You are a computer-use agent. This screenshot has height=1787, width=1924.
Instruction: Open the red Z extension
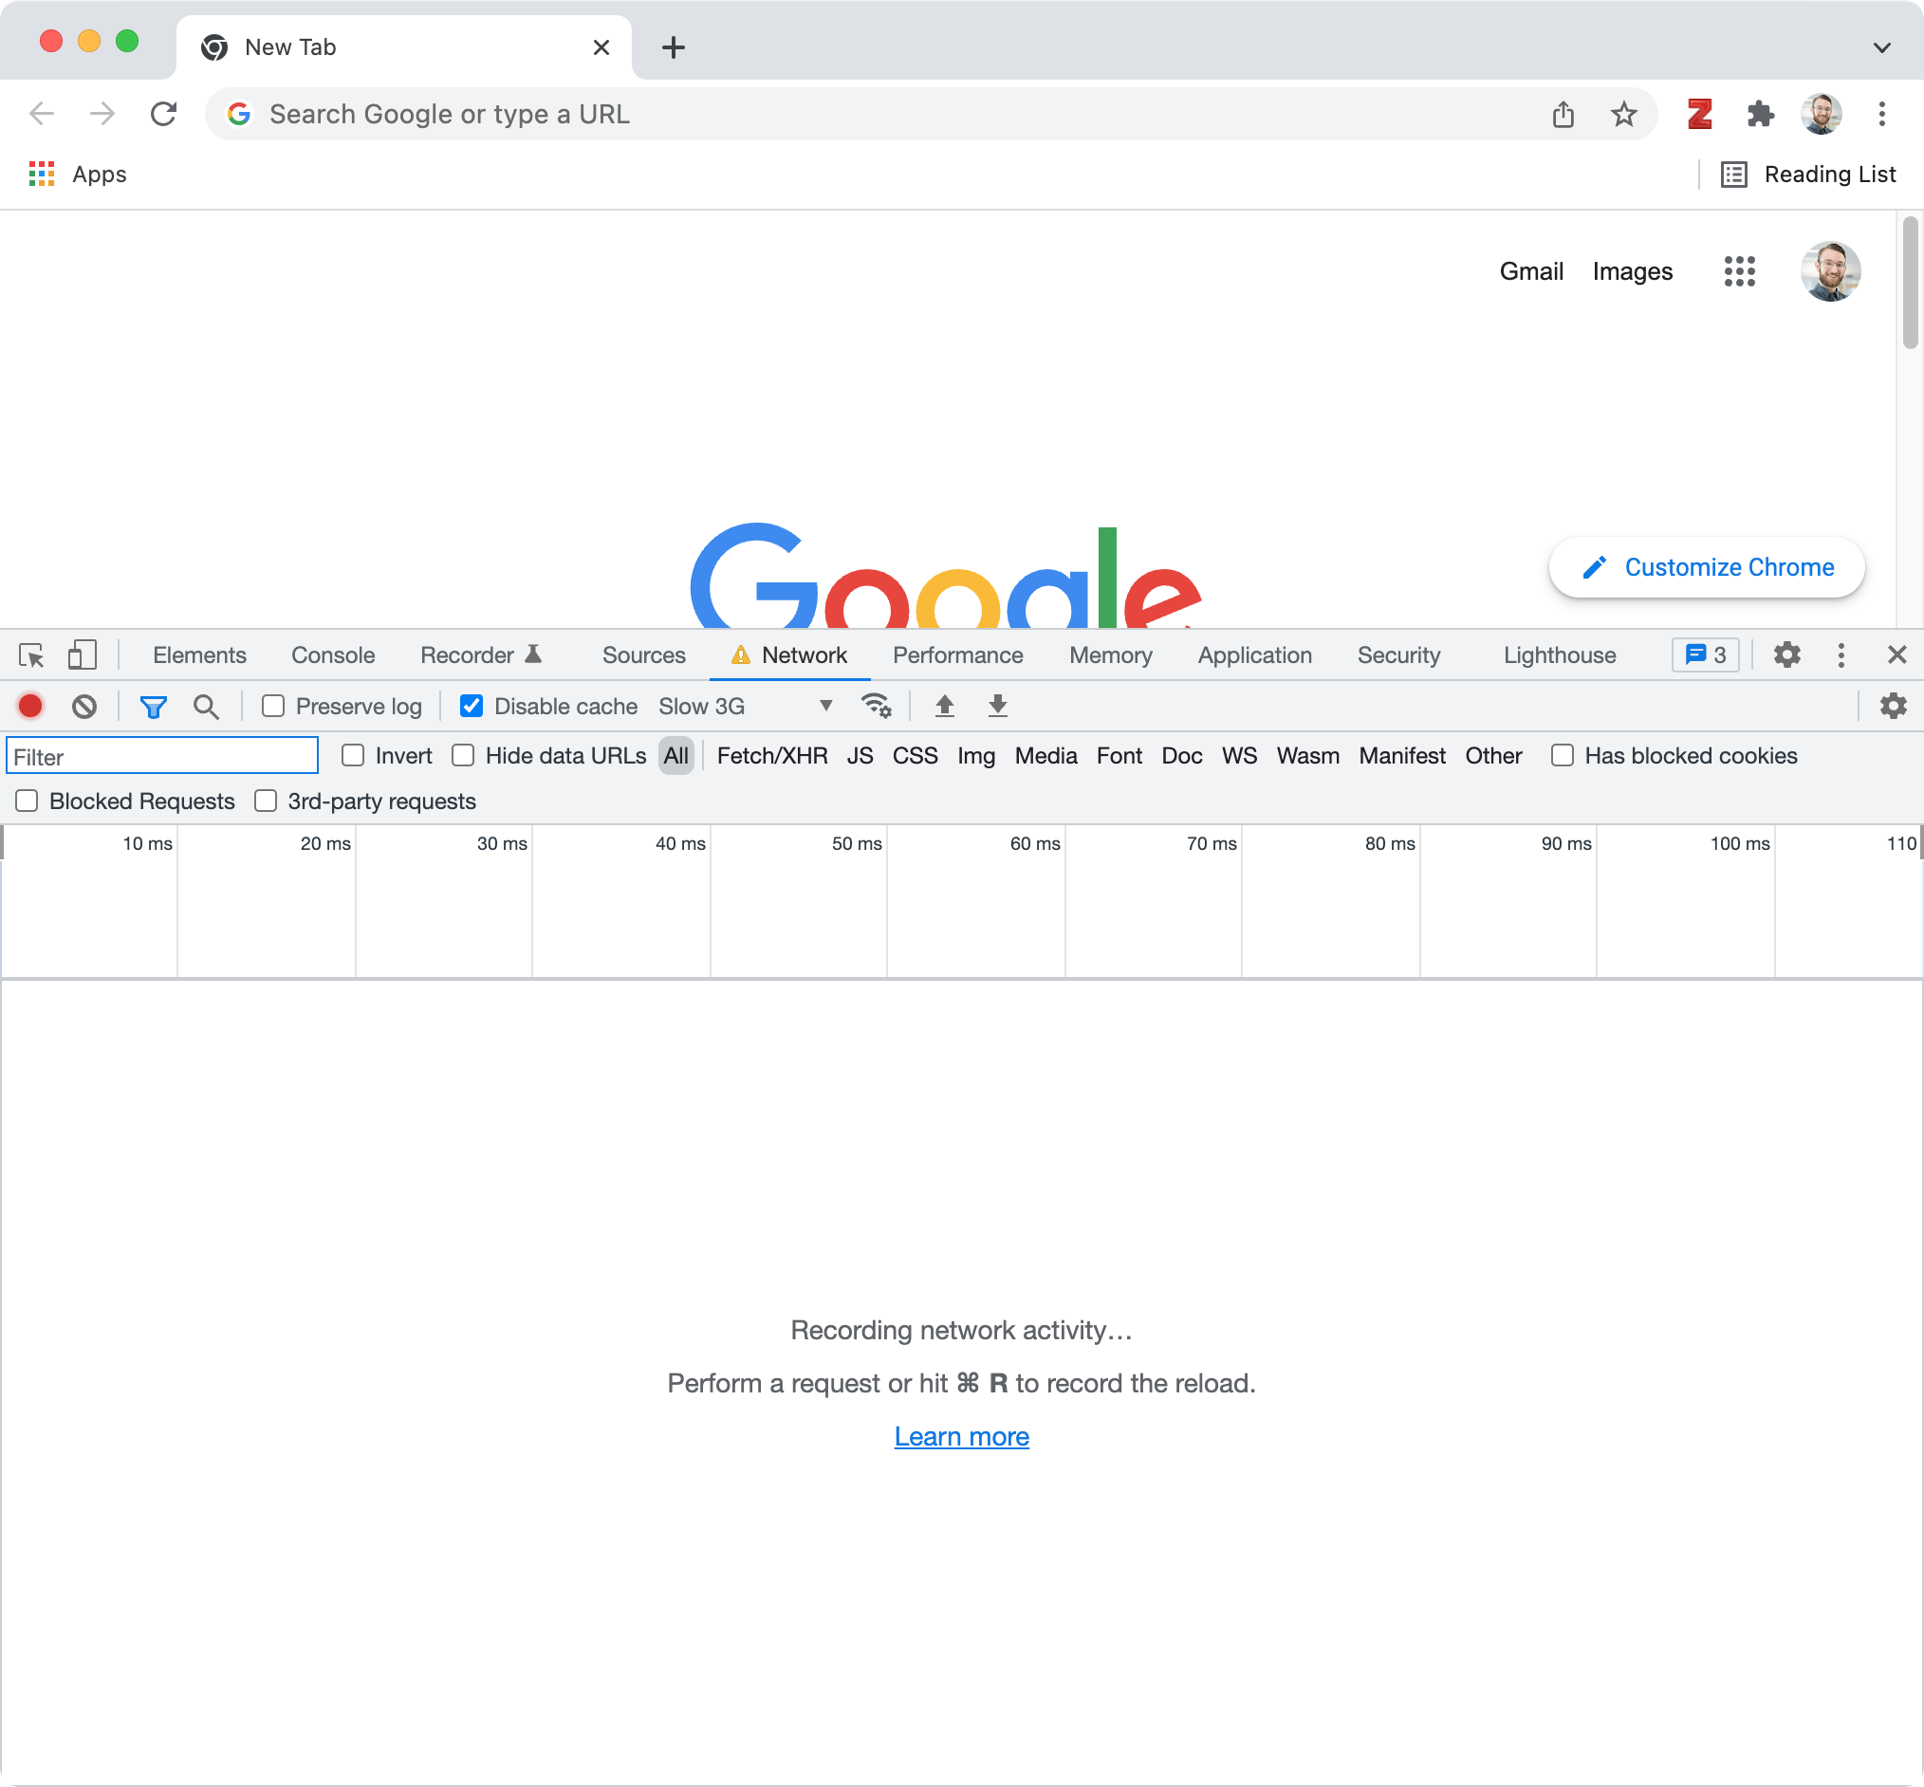[x=1699, y=114]
